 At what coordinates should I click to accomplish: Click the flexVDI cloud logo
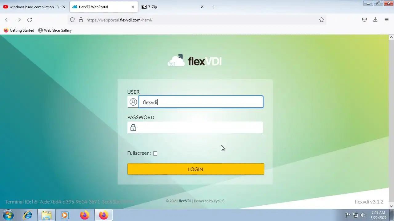195,61
